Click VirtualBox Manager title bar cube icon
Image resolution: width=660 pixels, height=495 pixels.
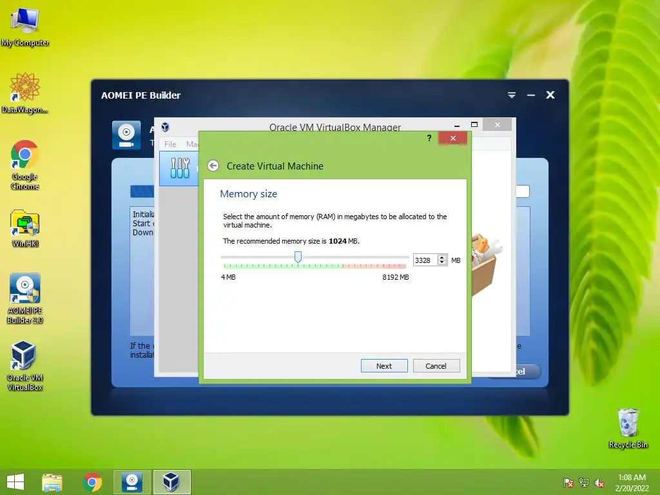pos(166,127)
